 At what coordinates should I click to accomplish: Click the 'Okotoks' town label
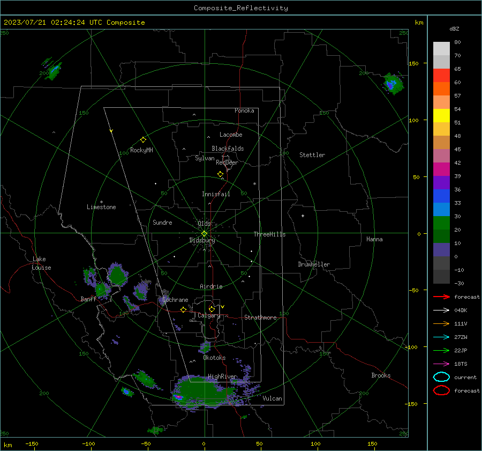(214, 358)
